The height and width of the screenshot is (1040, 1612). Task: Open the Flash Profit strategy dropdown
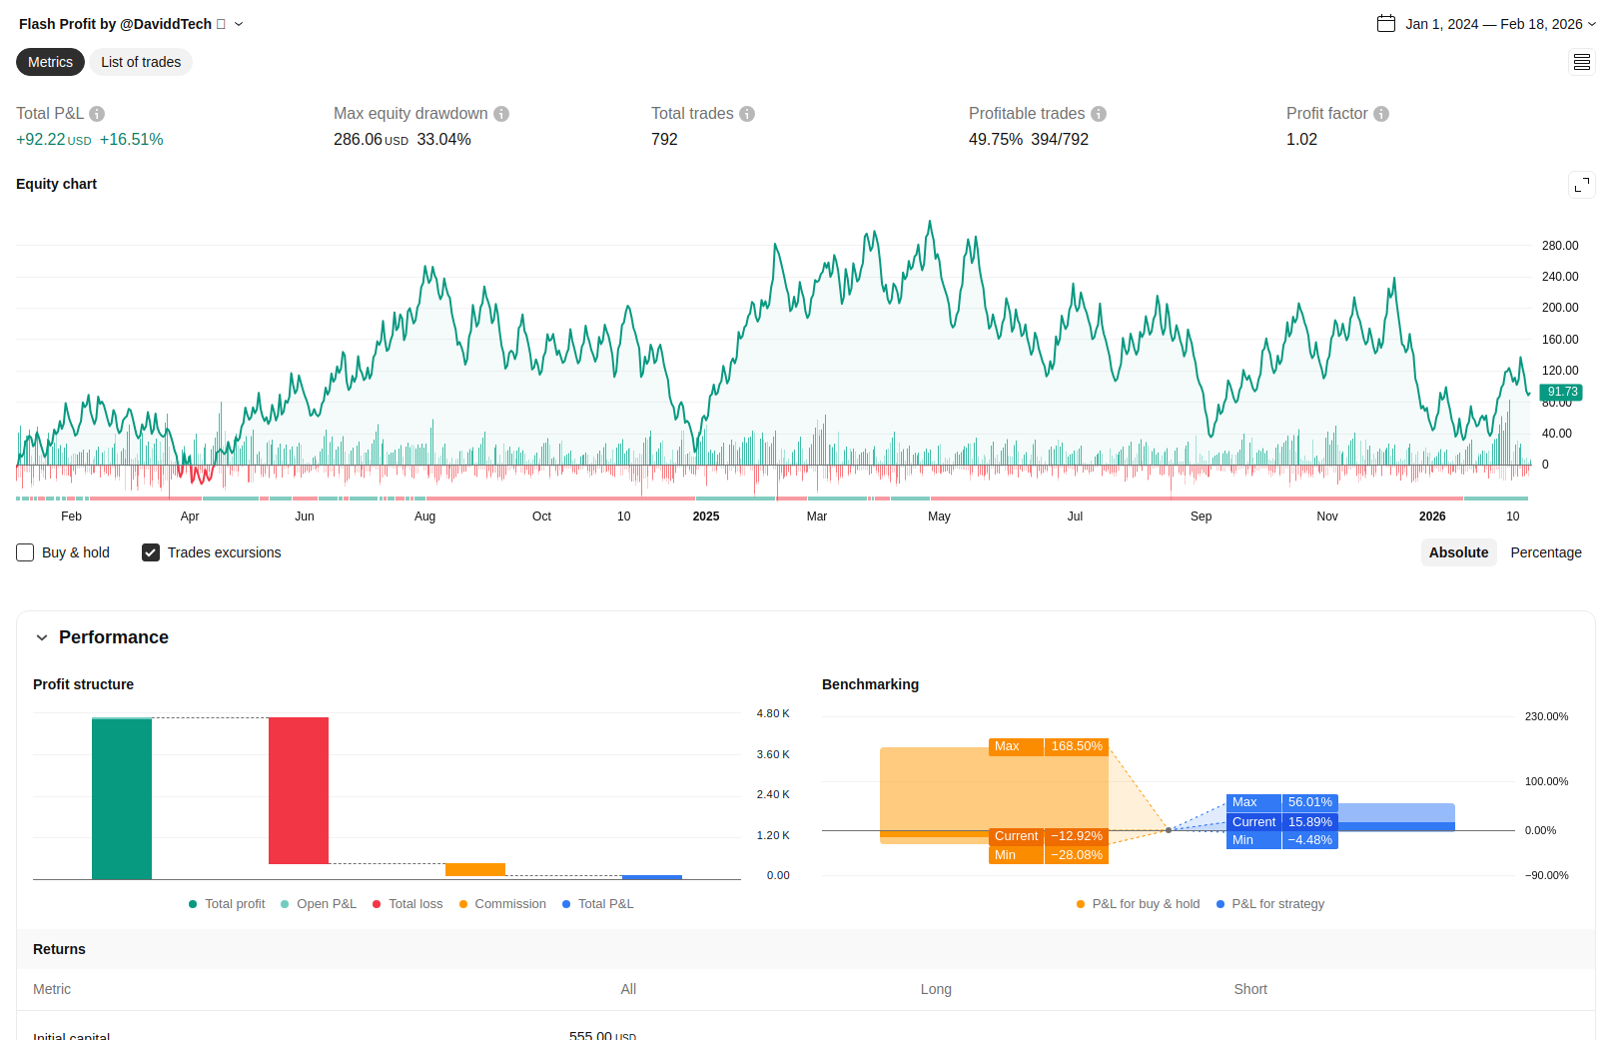point(239,24)
